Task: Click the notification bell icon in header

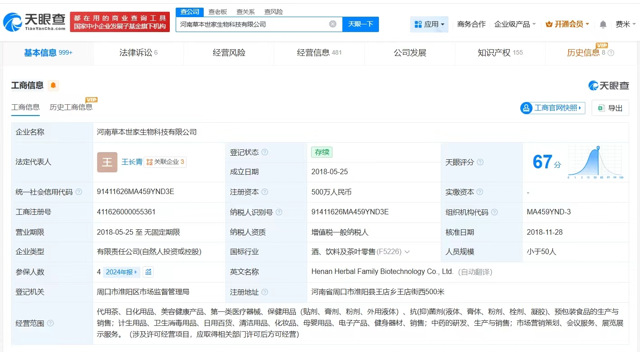Action: pos(603,24)
